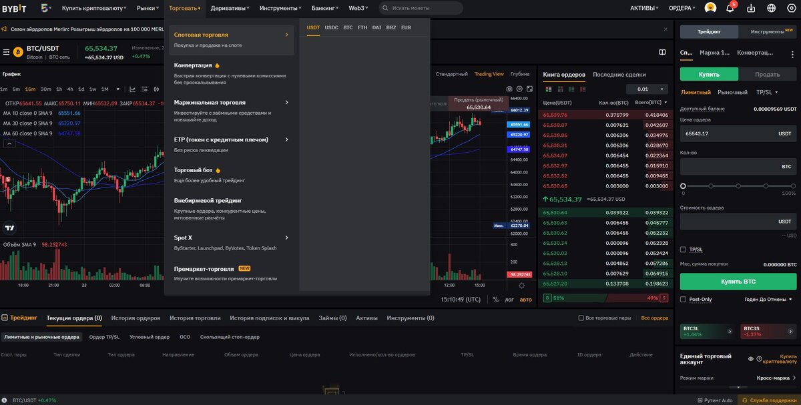Open the chart settings icon beside camera

pyautogui.click(x=519, y=89)
